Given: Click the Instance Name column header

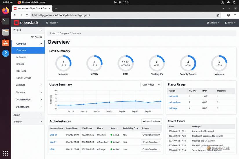Looking at the screenshot, I should click(x=56, y=128).
